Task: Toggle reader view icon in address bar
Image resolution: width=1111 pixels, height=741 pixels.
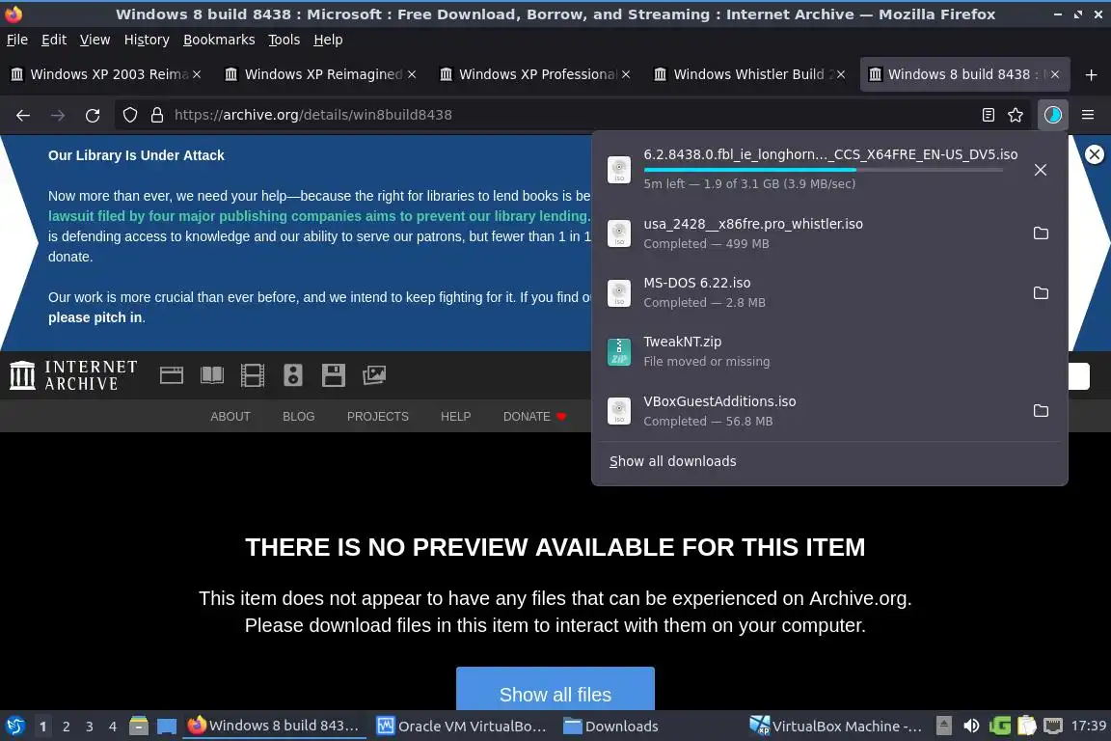Action: (988, 115)
